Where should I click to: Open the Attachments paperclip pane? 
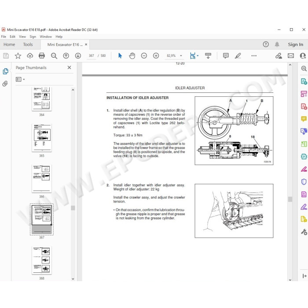5,84
